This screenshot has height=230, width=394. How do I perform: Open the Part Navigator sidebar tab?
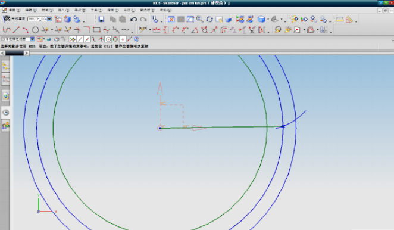click(x=5, y=79)
